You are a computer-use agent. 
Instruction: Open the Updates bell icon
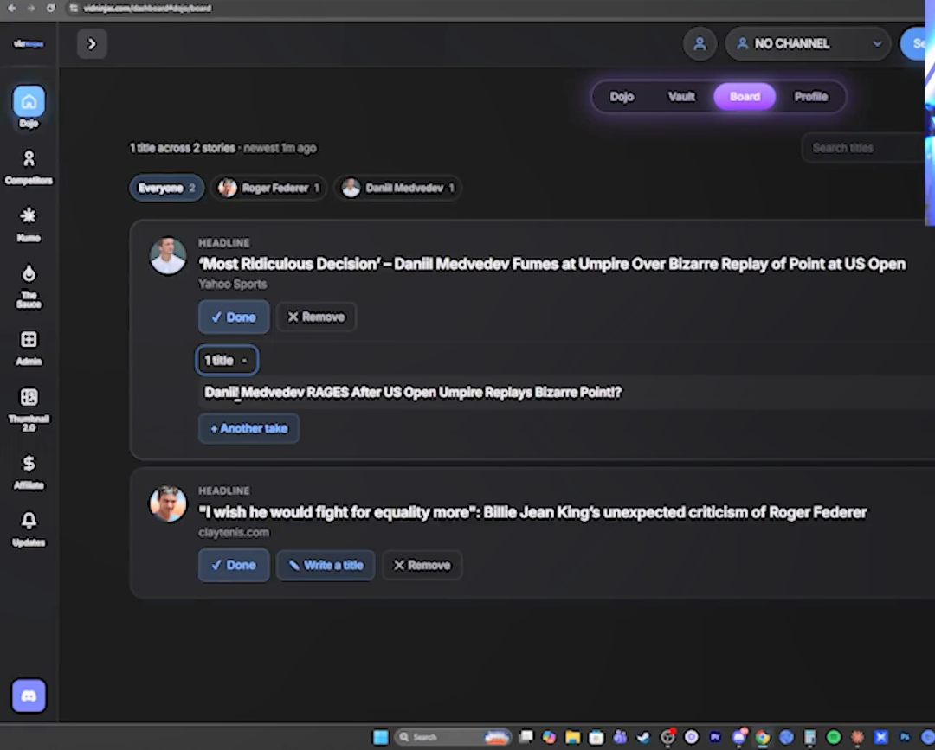click(x=29, y=521)
